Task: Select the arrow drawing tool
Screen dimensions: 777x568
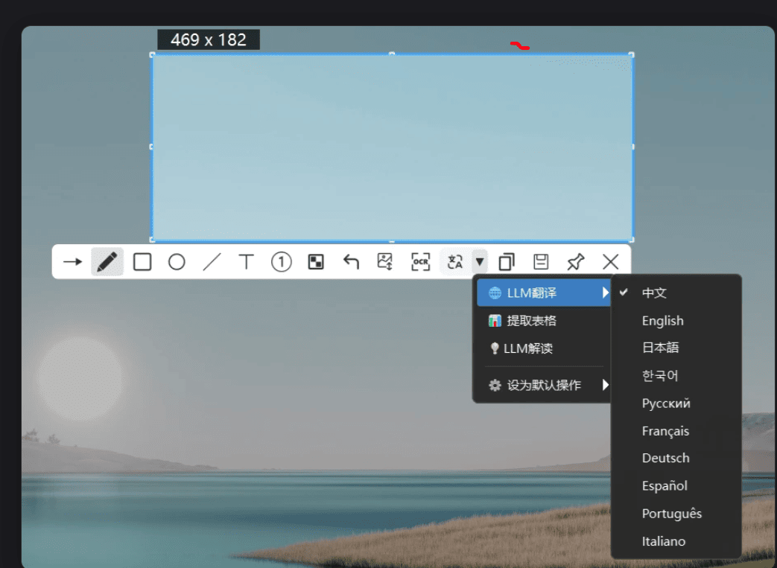Action: [72, 261]
